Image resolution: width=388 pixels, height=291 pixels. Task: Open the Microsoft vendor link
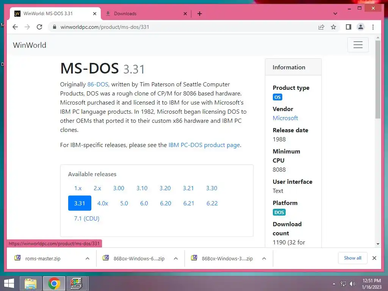pyautogui.click(x=285, y=118)
